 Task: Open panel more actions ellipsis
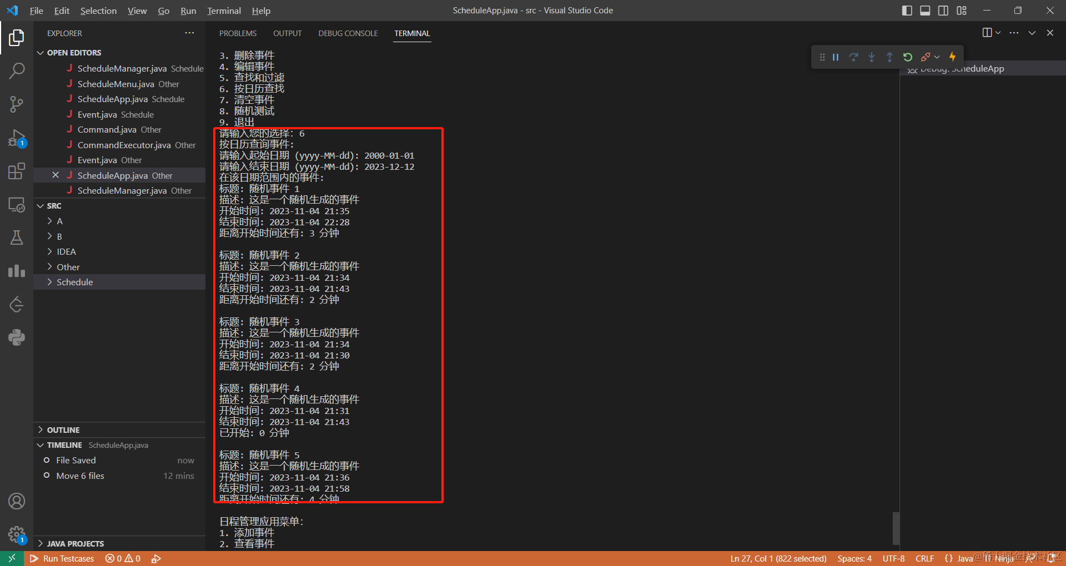tap(1014, 33)
